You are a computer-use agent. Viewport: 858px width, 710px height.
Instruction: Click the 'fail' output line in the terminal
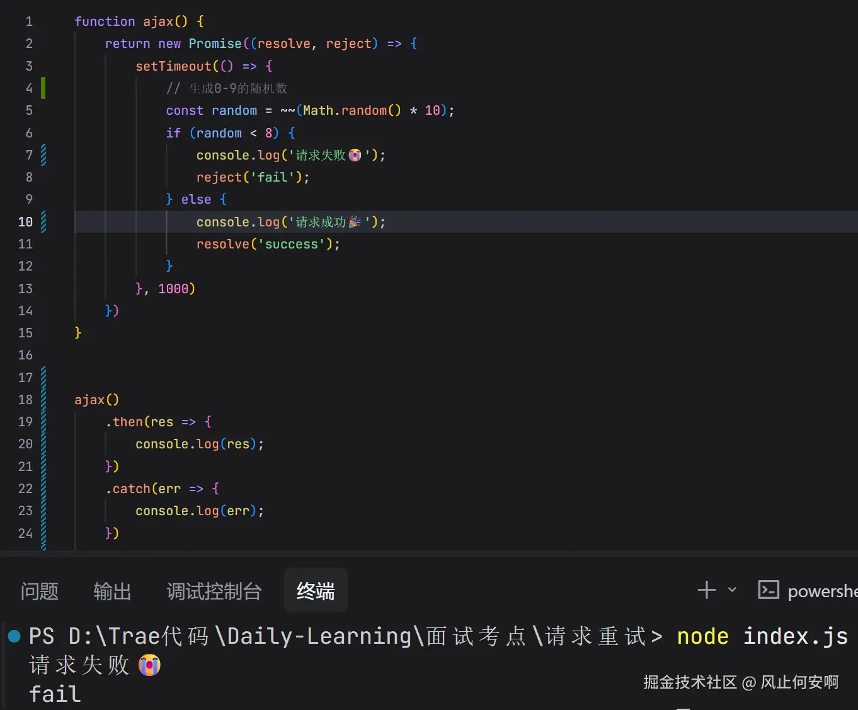click(x=55, y=694)
